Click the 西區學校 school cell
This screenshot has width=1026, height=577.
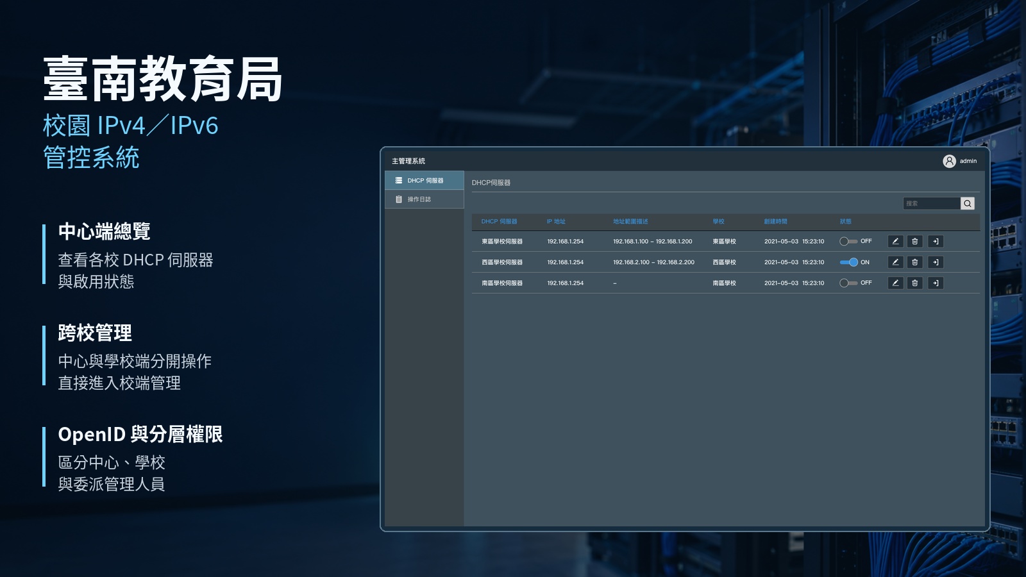tap(725, 262)
